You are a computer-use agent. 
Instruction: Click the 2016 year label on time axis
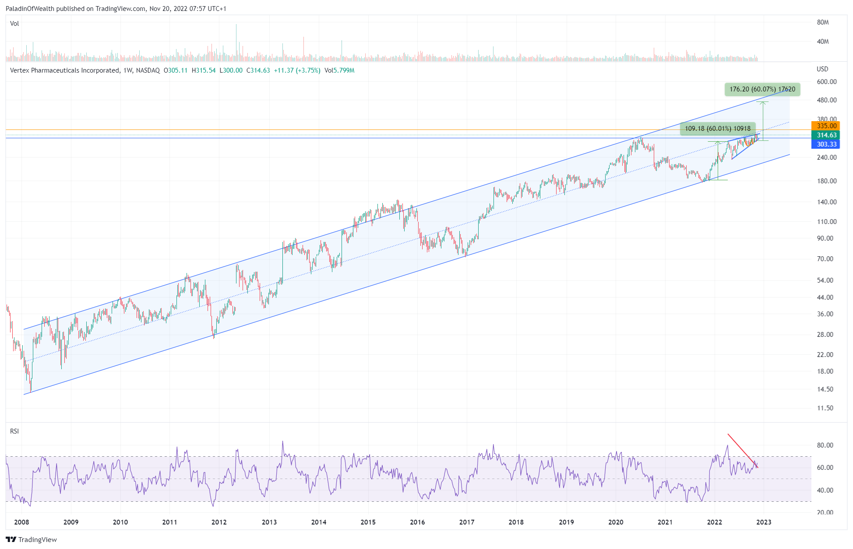pyautogui.click(x=417, y=522)
